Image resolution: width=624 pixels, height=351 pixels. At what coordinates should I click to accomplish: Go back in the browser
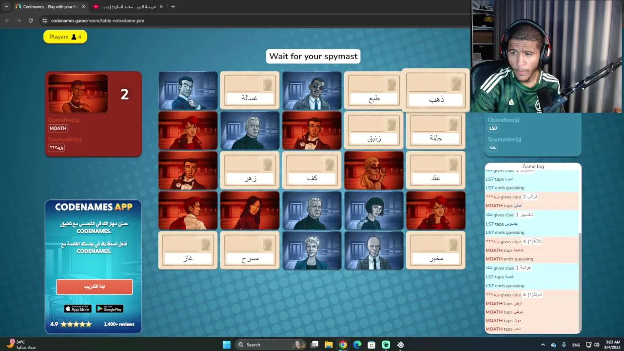[x=7, y=20]
